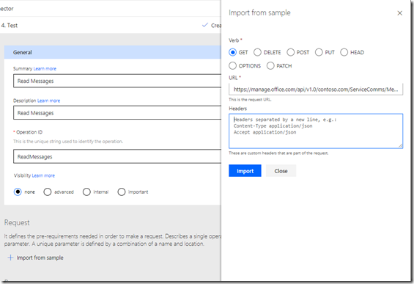This screenshot has height=284, width=414.
Task: Click the request URL input field
Action: coord(316,90)
